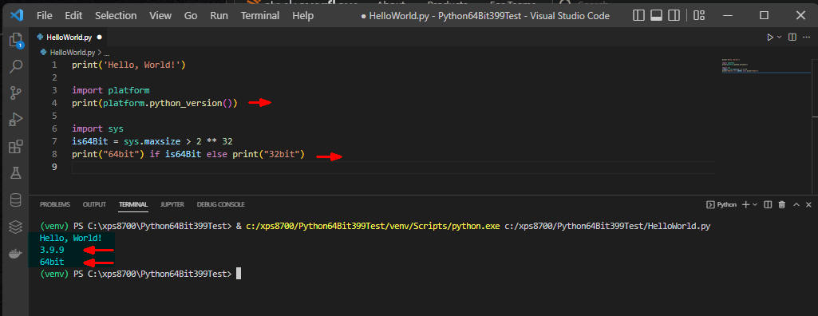818x316 pixels.
Task: Open the Terminal menu
Action: coord(260,16)
